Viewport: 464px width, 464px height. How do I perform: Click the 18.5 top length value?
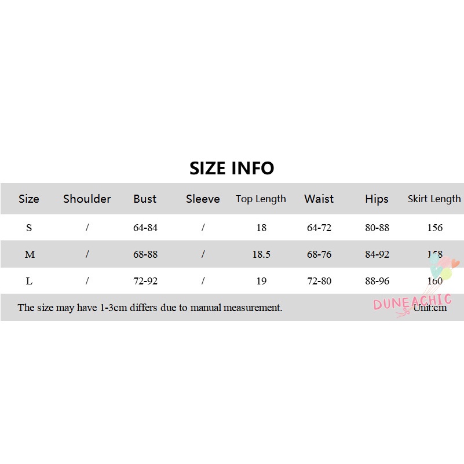click(261, 254)
